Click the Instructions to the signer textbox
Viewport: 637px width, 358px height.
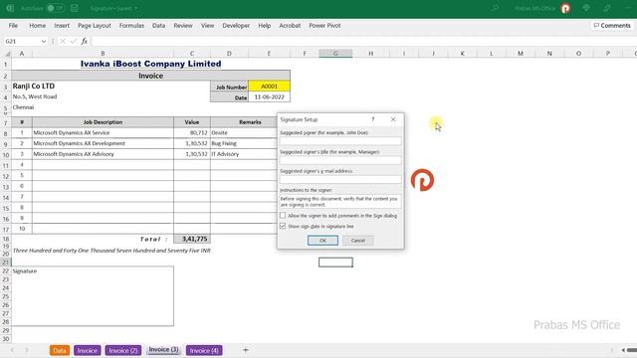pos(340,202)
